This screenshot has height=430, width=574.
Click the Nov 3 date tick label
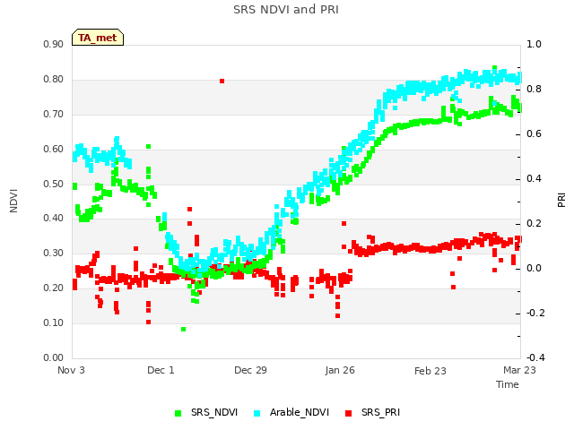tap(71, 370)
